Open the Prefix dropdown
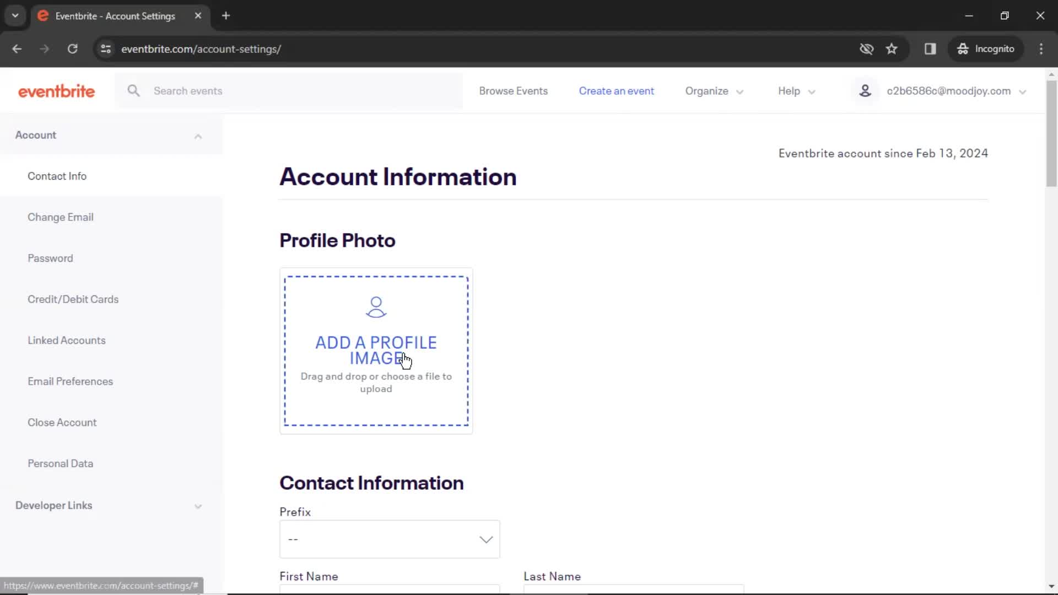This screenshot has width=1058, height=595. pyautogui.click(x=390, y=539)
